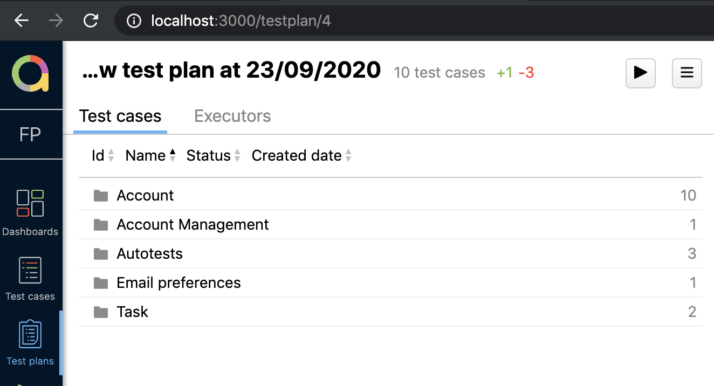
Task: Open the FP project selector
Action: coord(30,134)
